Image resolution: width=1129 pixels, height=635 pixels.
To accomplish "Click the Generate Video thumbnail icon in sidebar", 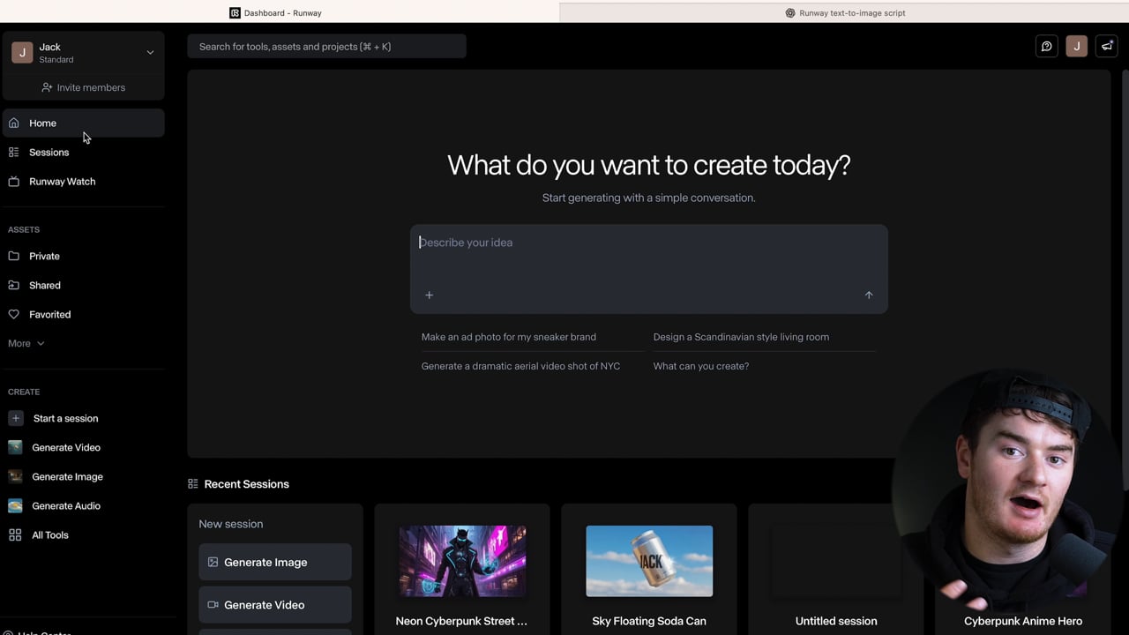I will pyautogui.click(x=15, y=447).
